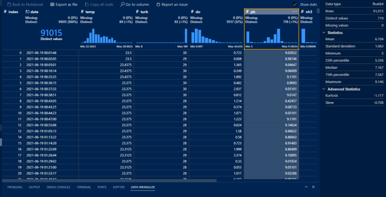Click the Export as file icon
The width and height of the screenshot is (386, 197).
52,5
